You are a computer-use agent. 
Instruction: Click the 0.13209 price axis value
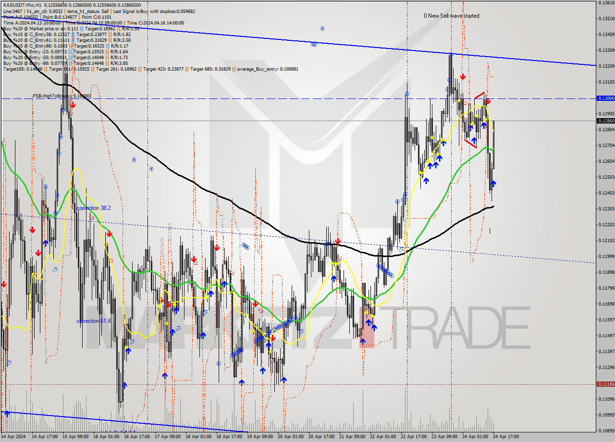coord(607,66)
